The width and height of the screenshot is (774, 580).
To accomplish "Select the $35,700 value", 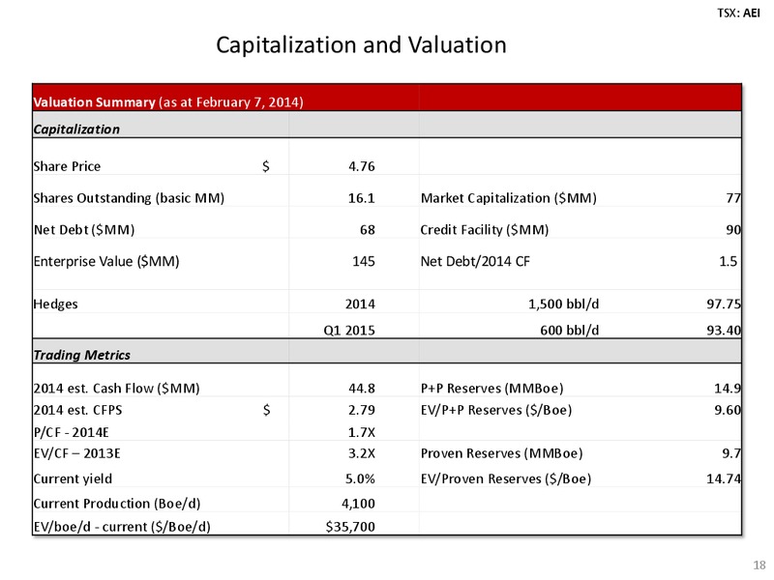I will 350,527.
